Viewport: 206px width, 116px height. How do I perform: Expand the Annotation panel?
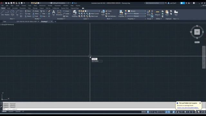pos(61,19)
